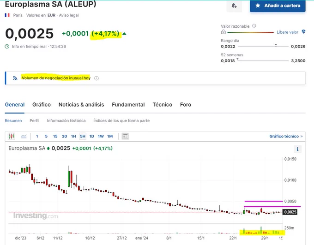Select area chart type icon

(x=24, y=136)
